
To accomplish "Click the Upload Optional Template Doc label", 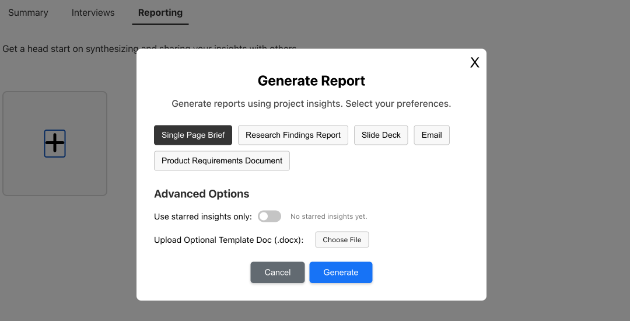I will [229, 240].
